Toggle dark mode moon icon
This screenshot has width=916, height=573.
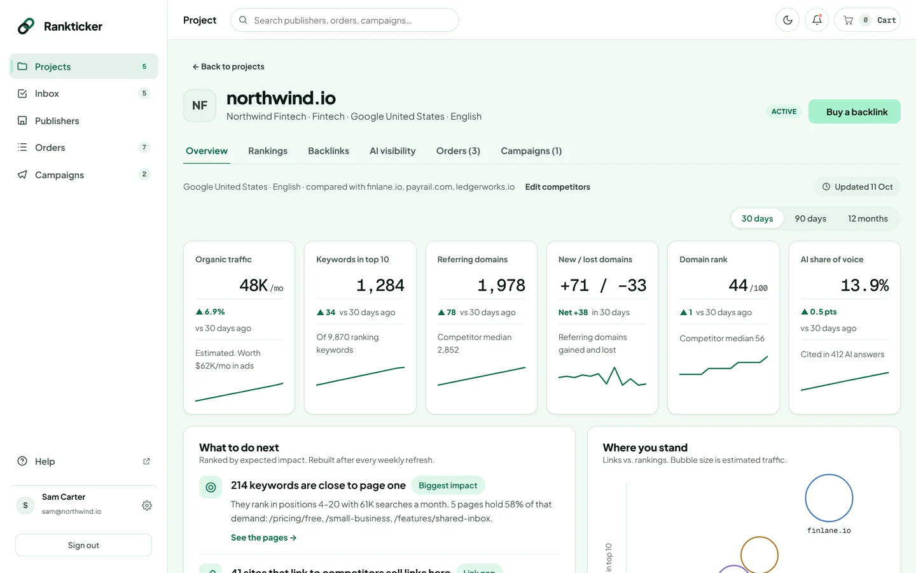click(788, 20)
